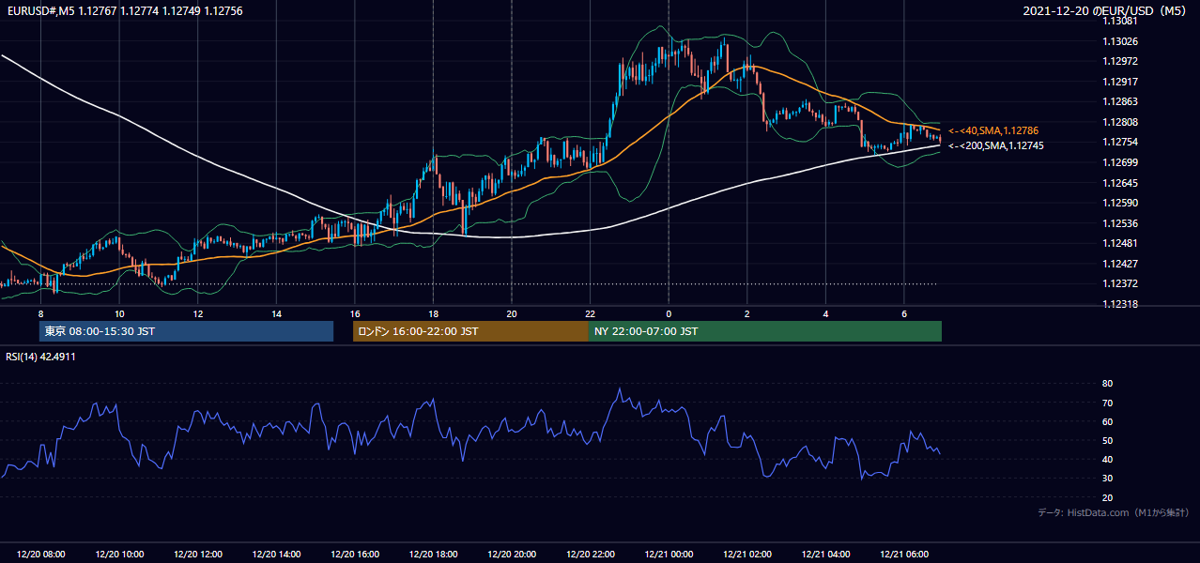The width and height of the screenshot is (1200, 563).
Task: Click hour label 20 under price chart
Action: click(512, 313)
